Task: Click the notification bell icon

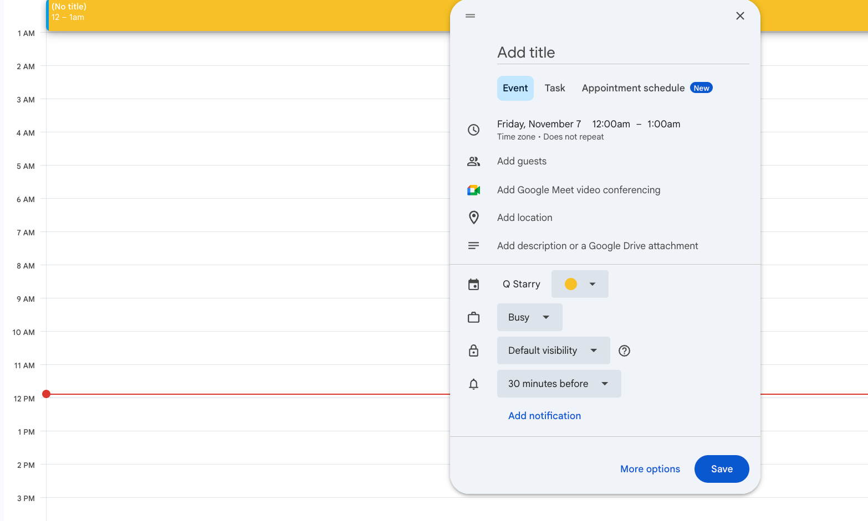Action: click(x=473, y=384)
